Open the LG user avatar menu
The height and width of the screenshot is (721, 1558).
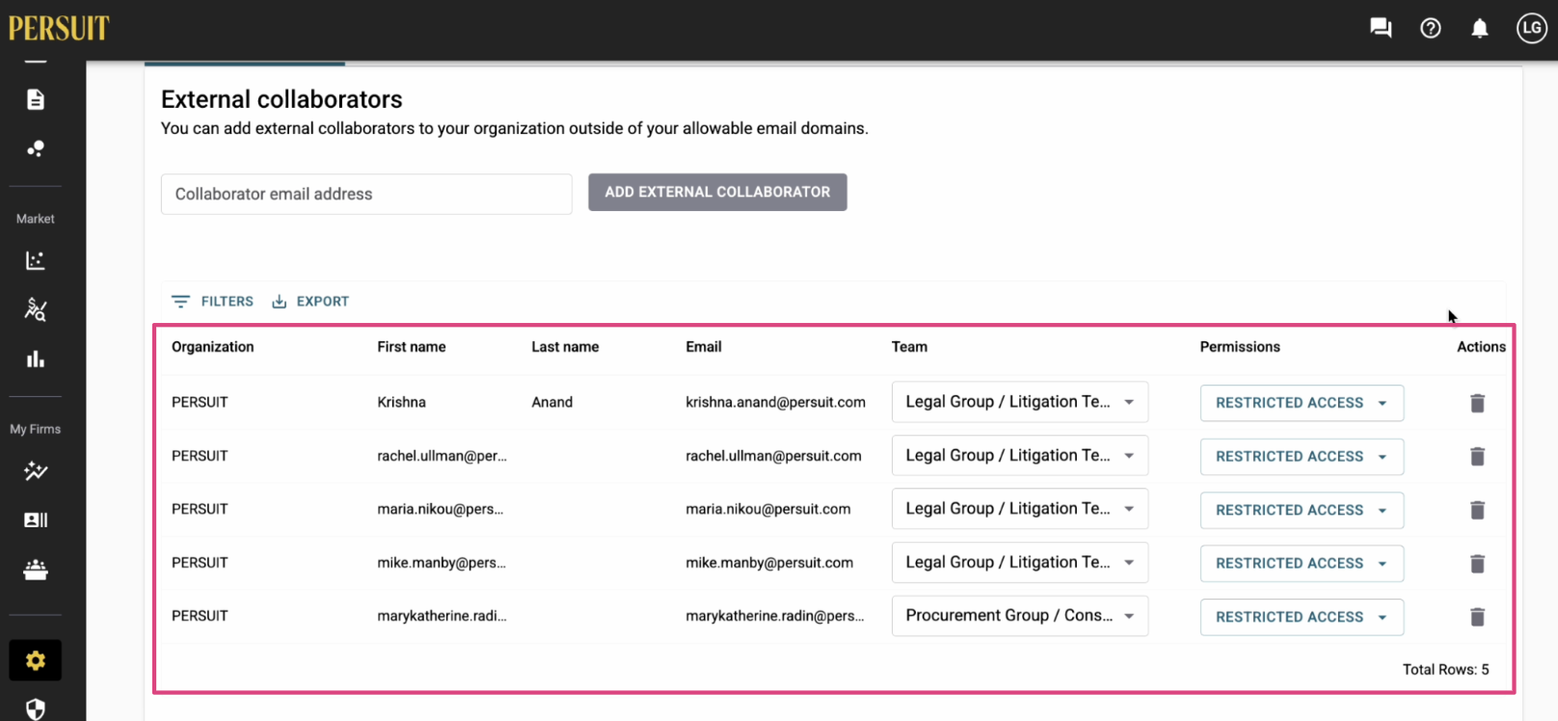click(x=1532, y=28)
